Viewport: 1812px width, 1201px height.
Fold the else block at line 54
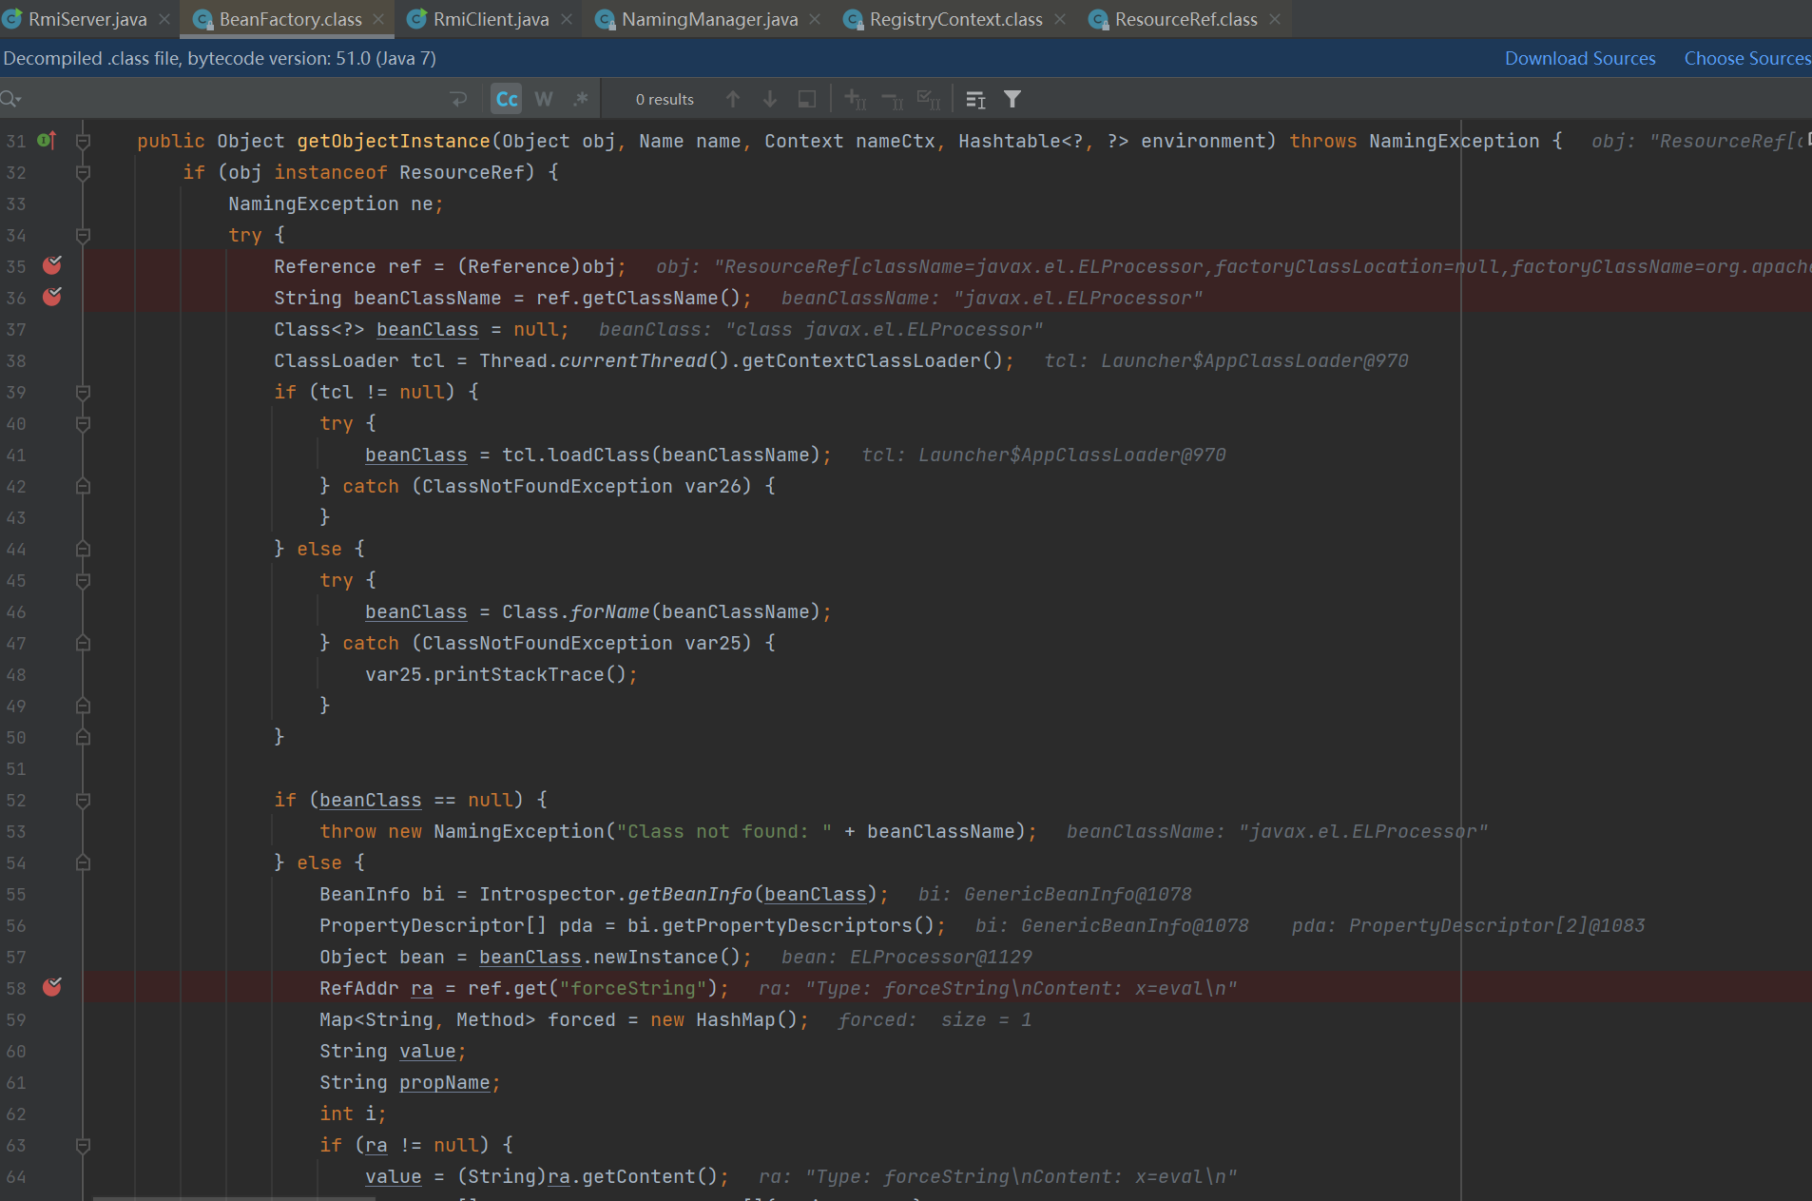coord(83,862)
